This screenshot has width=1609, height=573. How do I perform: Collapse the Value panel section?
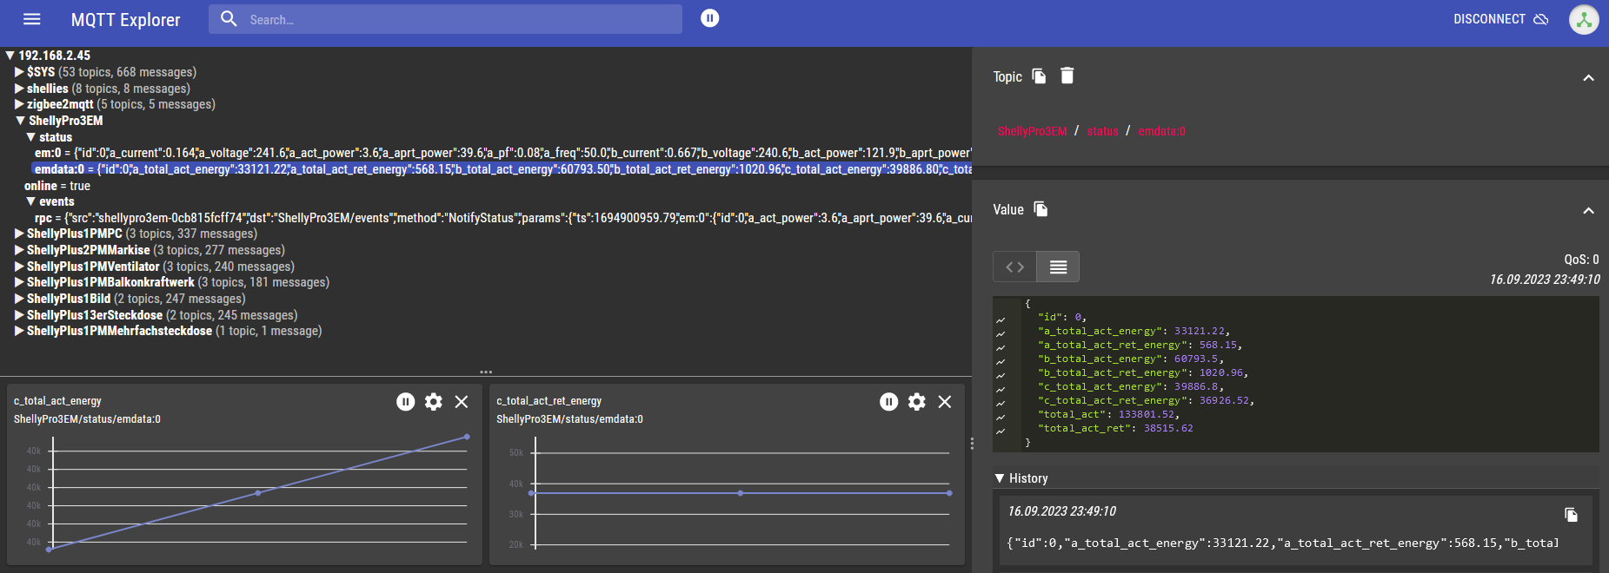(1588, 211)
